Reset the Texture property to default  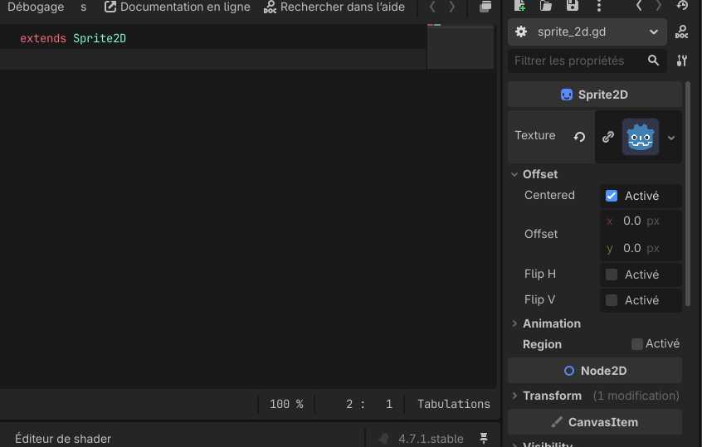[579, 137]
